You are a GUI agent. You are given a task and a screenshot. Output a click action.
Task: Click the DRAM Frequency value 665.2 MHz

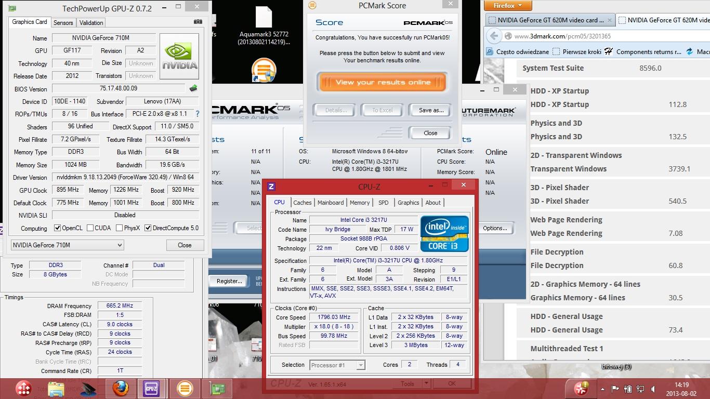click(x=121, y=306)
